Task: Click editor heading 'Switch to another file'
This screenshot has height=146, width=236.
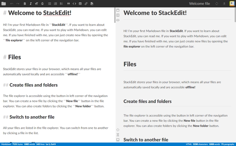Action: tap(32, 117)
